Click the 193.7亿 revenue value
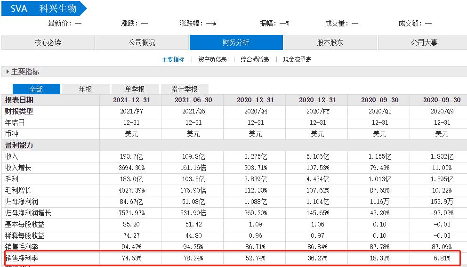 click(132, 156)
